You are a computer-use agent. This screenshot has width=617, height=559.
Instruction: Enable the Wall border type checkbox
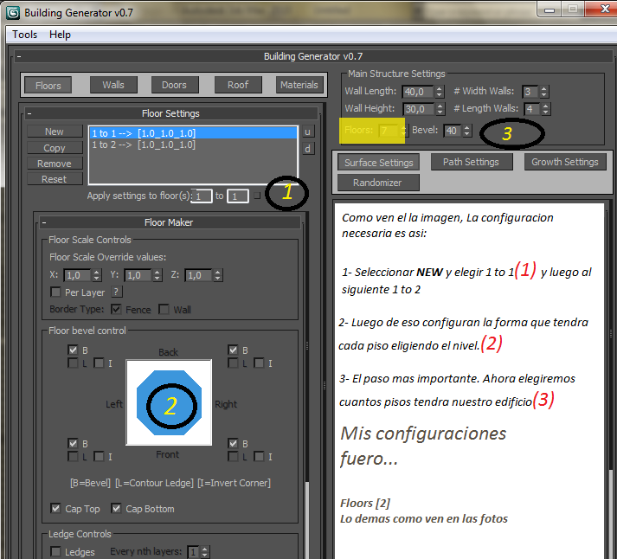pos(164,309)
